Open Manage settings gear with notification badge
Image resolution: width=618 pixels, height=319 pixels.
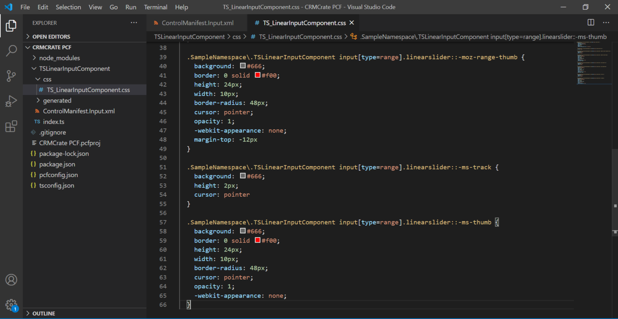click(x=11, y=305)
